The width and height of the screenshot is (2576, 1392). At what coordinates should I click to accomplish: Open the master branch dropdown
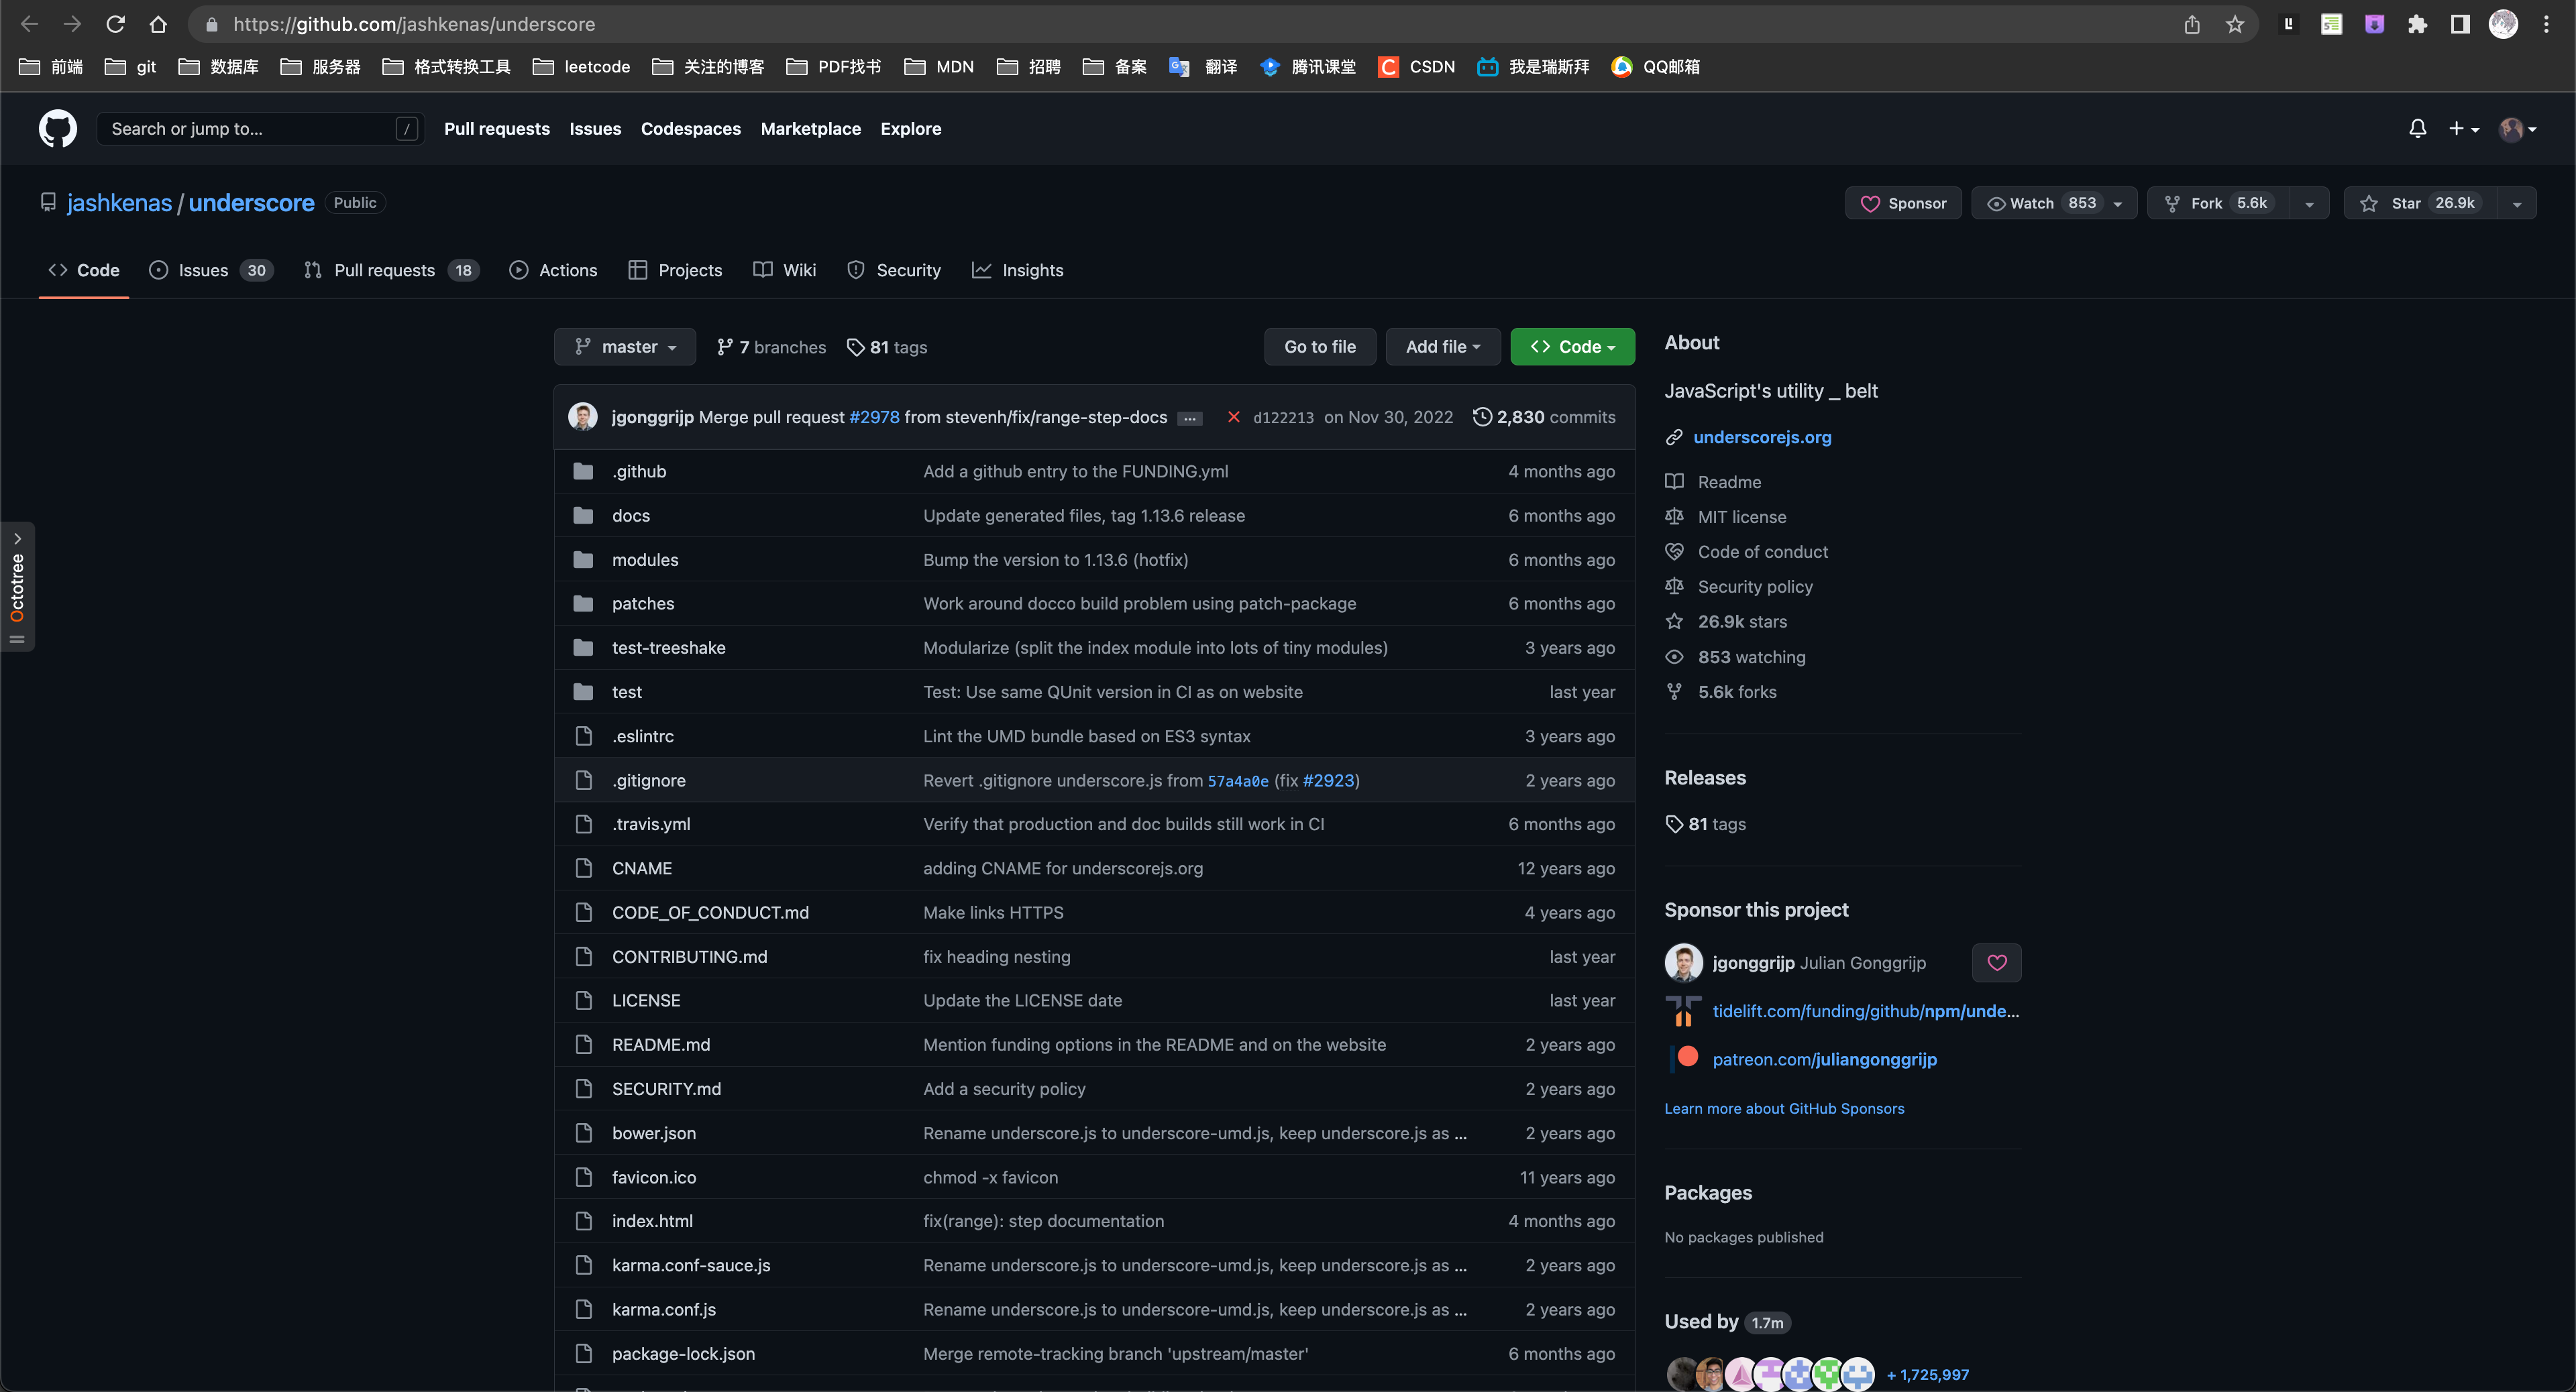click(625, 347)
